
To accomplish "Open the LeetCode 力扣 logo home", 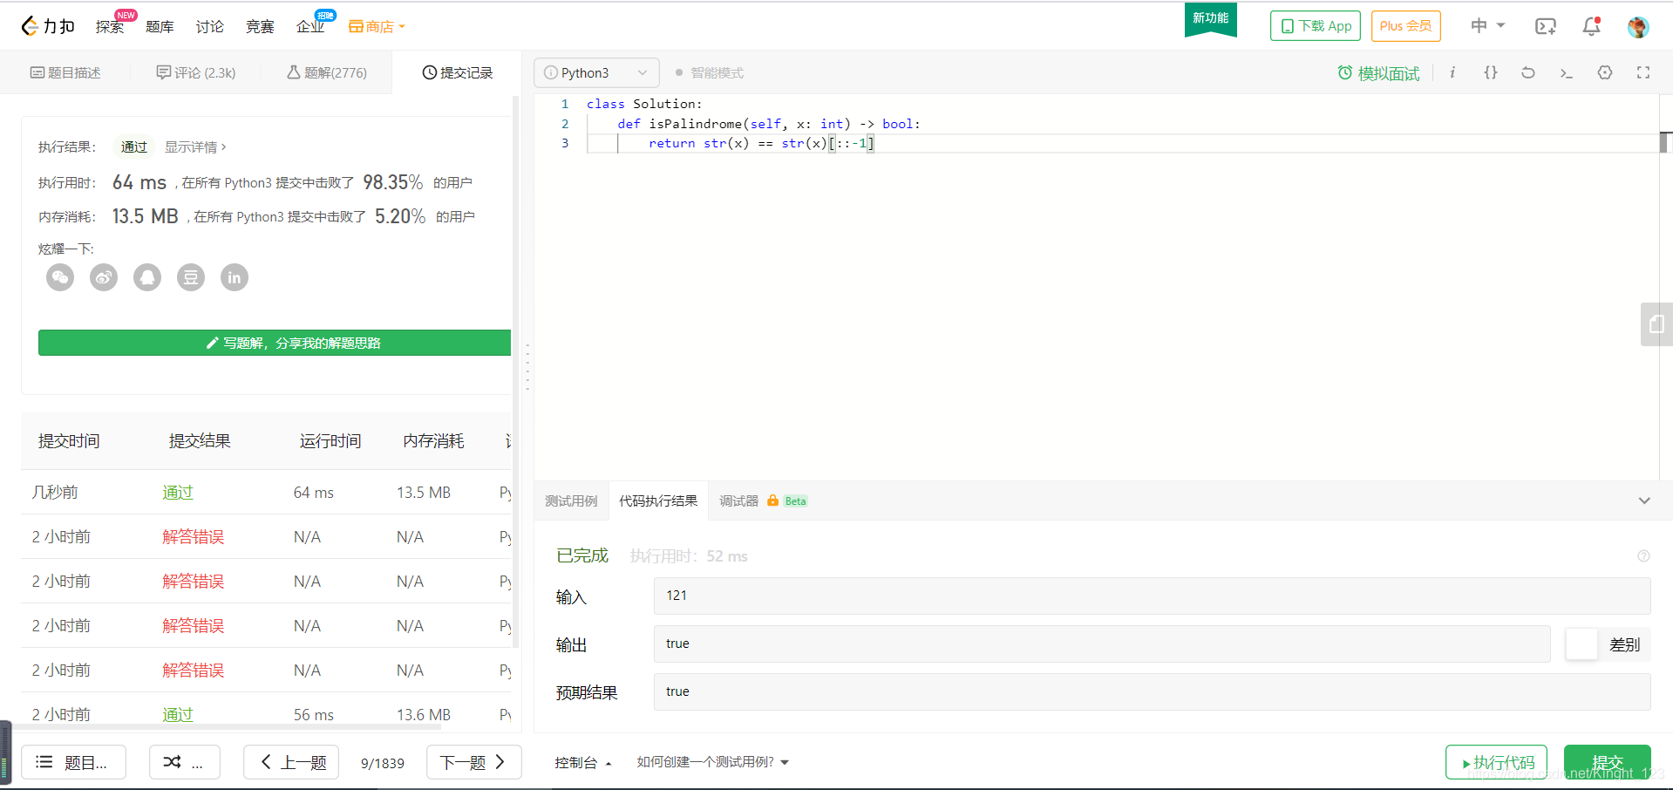I will pyautogui.click(x=48, y=26).
